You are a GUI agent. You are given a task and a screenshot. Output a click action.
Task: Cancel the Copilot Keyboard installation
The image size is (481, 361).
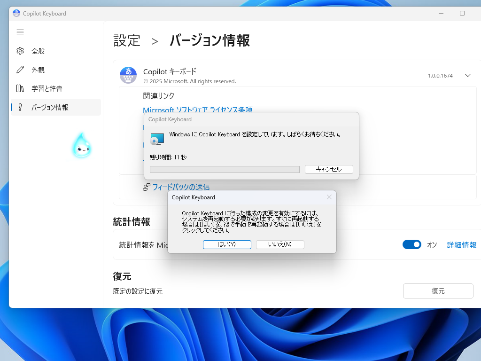tap(329, 169)
